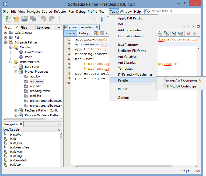
Task: Click the build-mac target icon
Action: [x=5, y=151]
